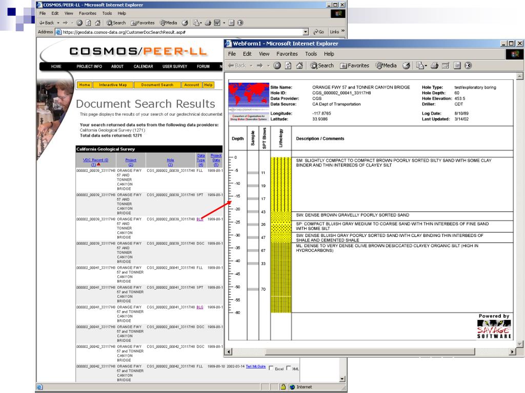This screenshot has height=393, width=525.
Task: Click Mail icon in COSMOS/PEER-LL window toolbar
Action: click(x=196, y=23)
